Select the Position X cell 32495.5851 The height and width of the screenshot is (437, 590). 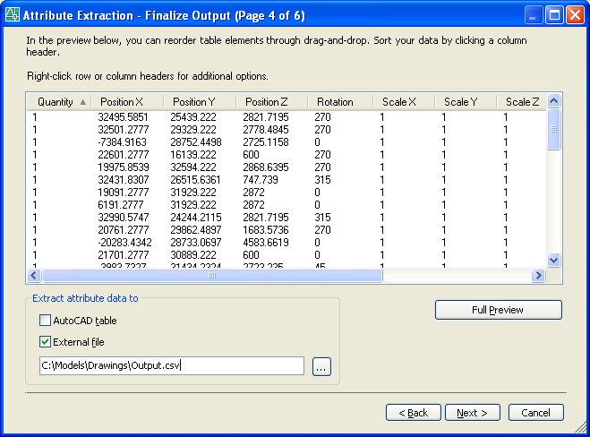click(x=123, y=117)
